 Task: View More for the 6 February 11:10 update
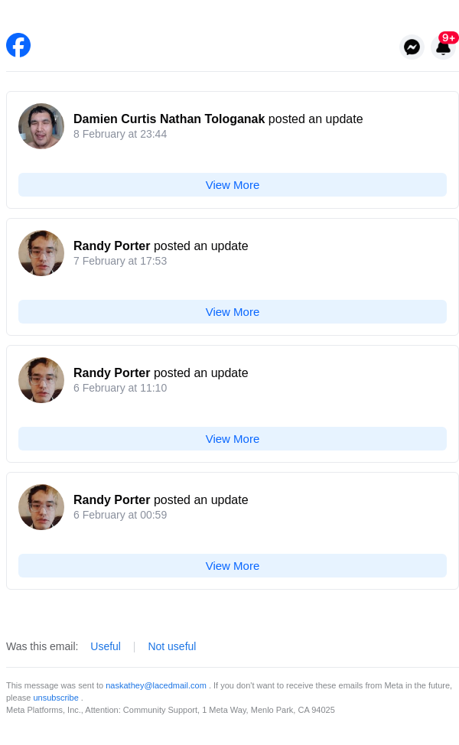point(233,438)
